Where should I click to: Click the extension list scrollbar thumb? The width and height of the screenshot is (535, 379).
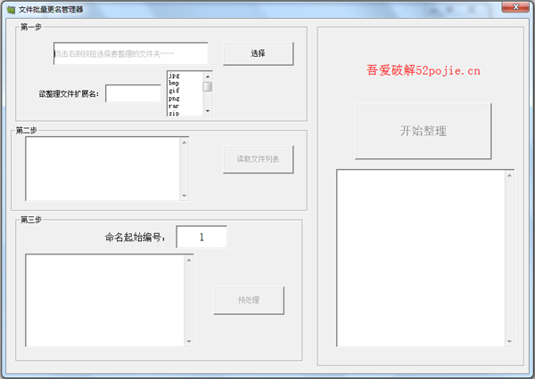(208, 87)
